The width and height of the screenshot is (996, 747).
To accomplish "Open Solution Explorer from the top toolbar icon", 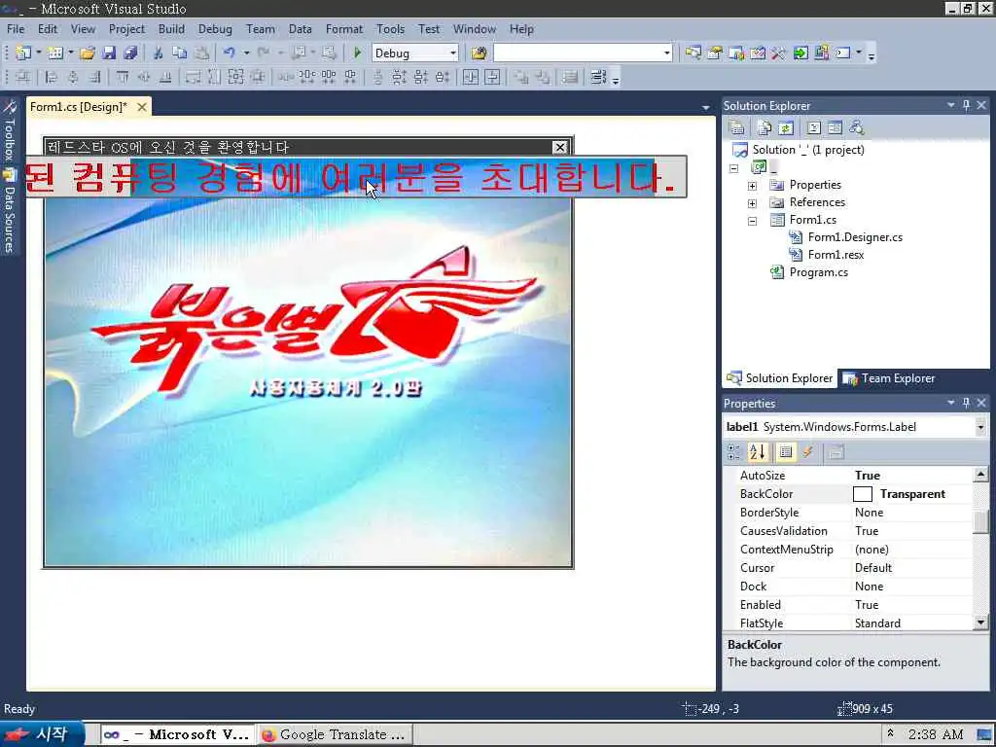I will point(693,53).
